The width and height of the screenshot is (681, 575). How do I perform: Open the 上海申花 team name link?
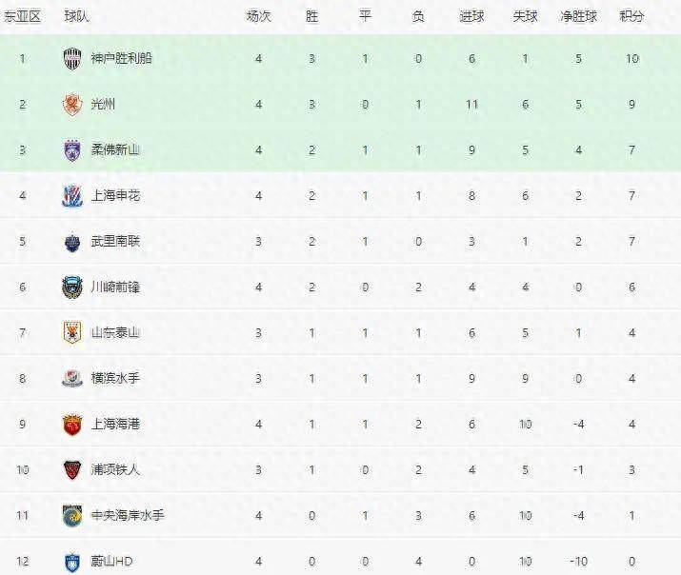(x=115, y=195)
